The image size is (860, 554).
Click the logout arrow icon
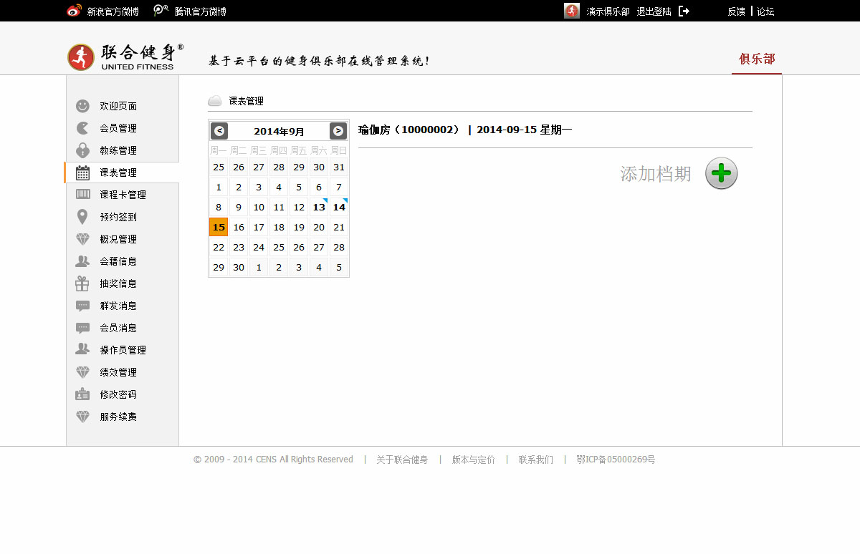[x=684, y=11]
